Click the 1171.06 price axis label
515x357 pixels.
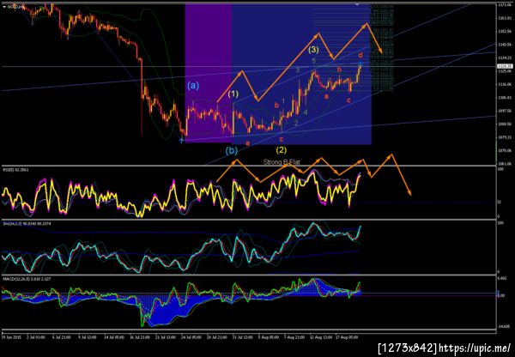504,5
